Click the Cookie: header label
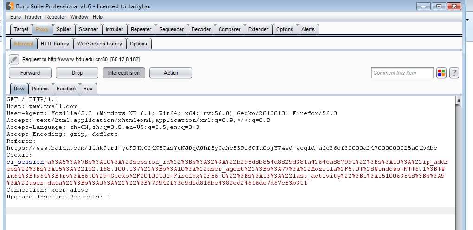 click(19, 155)
